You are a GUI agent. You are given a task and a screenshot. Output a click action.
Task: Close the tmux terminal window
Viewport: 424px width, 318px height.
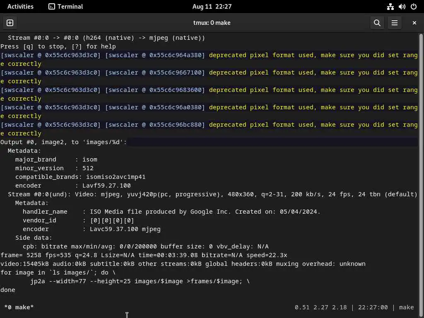tap(414, 23)
